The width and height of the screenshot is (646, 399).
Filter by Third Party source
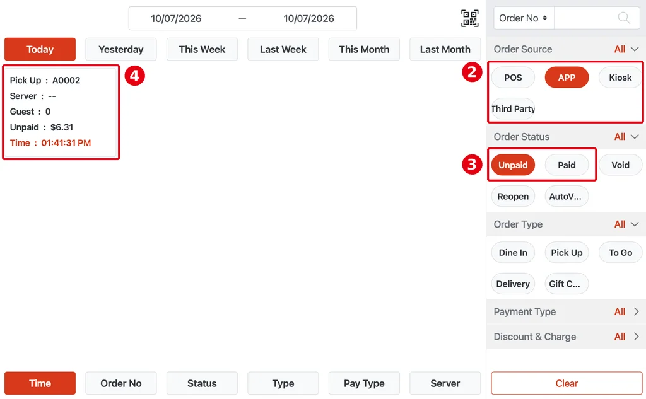click(513, 108)
